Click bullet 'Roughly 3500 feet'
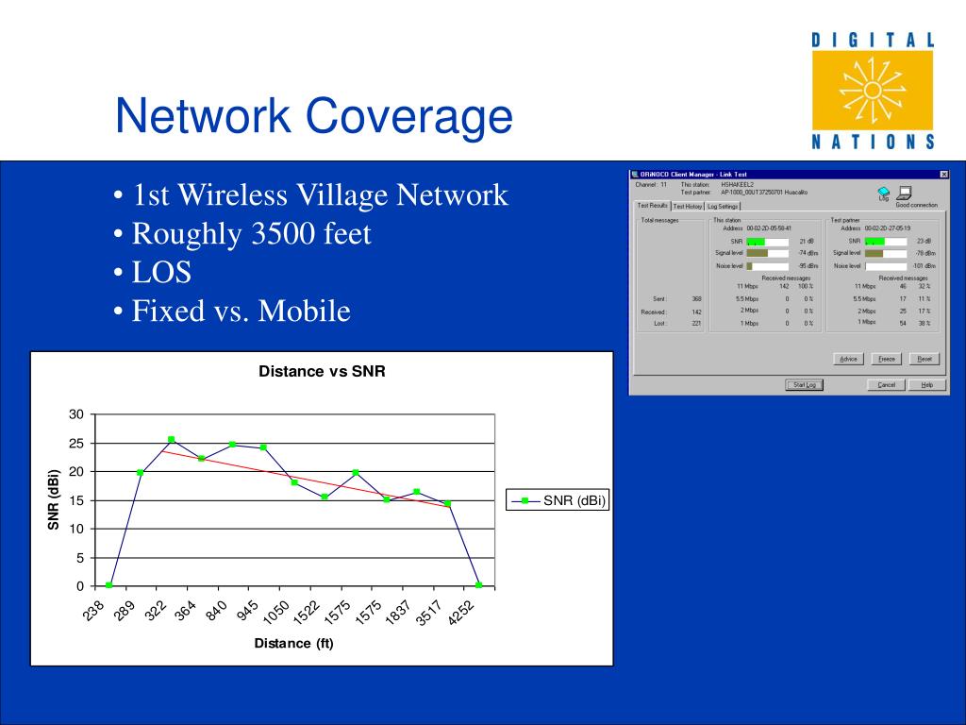The image size is (966, 725). click(x=251, y=234)
